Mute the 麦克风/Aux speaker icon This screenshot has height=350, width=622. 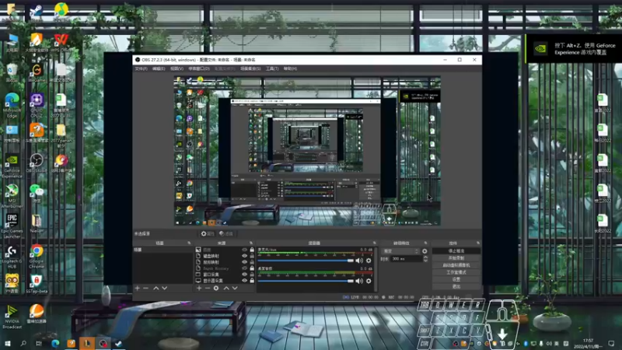coord(359,261)
